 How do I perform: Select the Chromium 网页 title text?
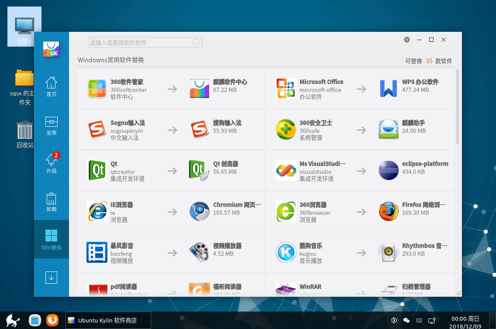pos(237,205)
